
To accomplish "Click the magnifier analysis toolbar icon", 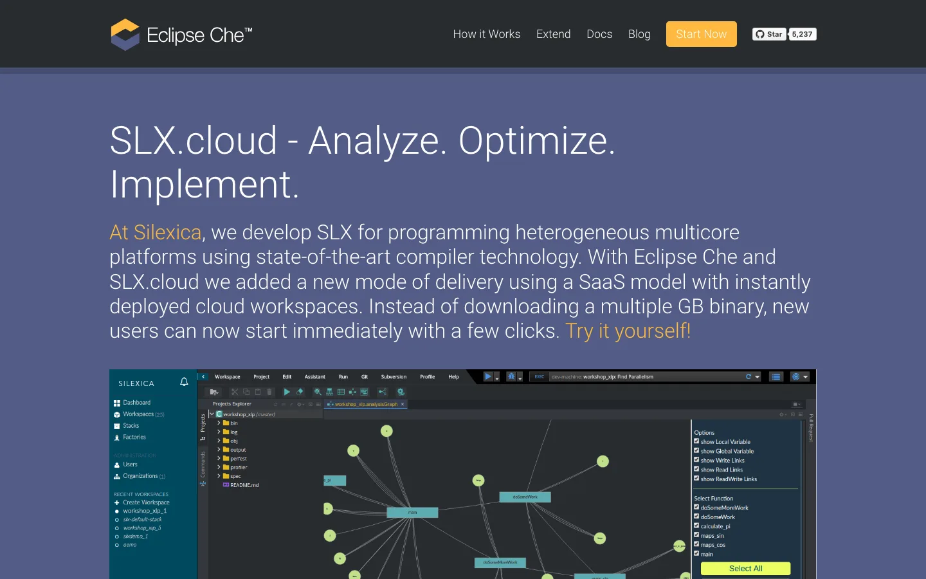I will 318,392.
